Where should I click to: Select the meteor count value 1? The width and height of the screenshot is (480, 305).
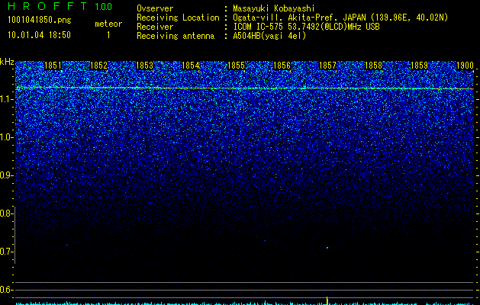tap(108, 35)
